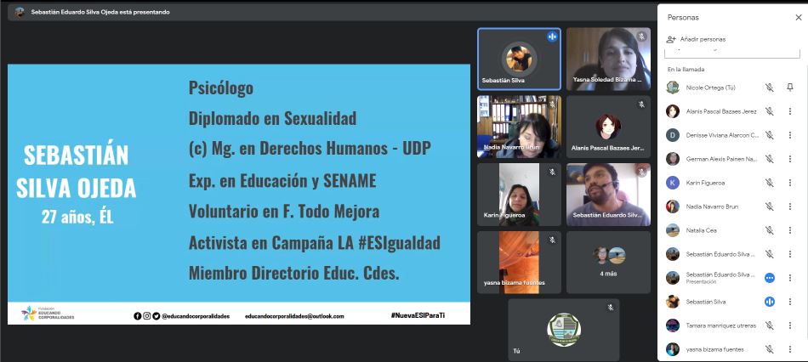
Task: Click blue audio indicator beside Sebastián Silva in list
Action: [769, 302]
